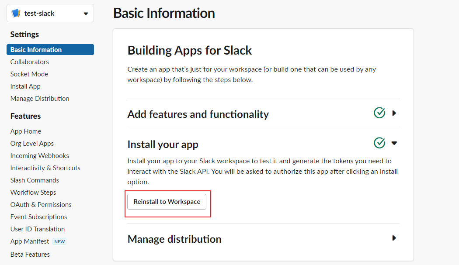Click the NEW badge beside App Manifest
This screenshot has height=265, width=459.
click(x=59, y=241)
